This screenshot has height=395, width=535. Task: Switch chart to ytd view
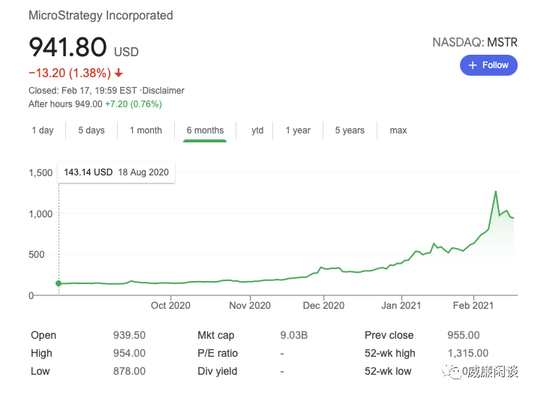(257, 130)
